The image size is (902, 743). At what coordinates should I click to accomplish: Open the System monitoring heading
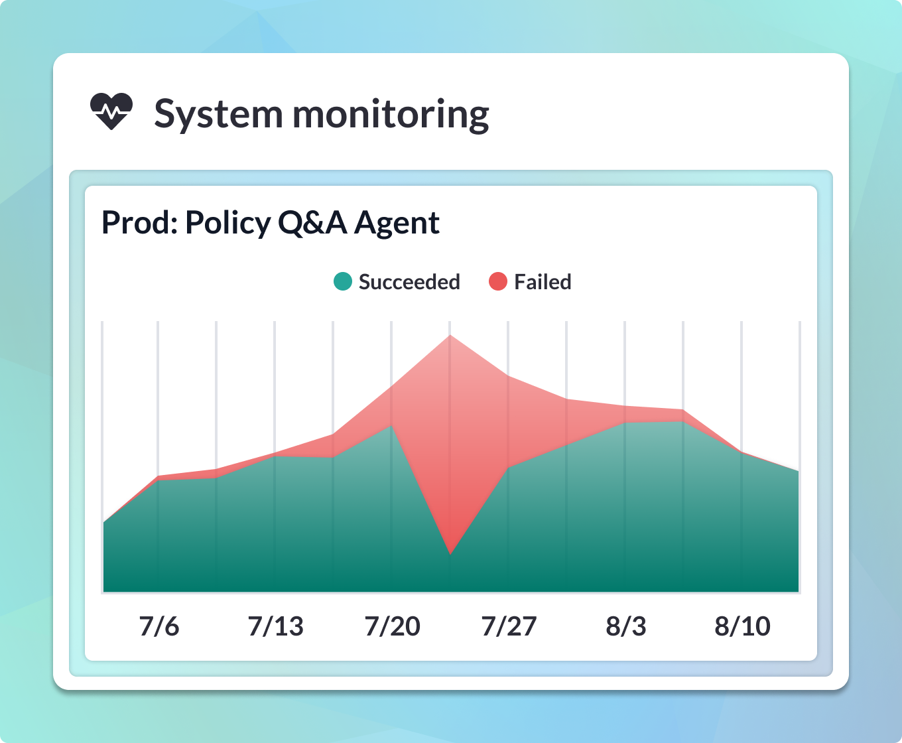pyautogui.click(x=322, y=114)
